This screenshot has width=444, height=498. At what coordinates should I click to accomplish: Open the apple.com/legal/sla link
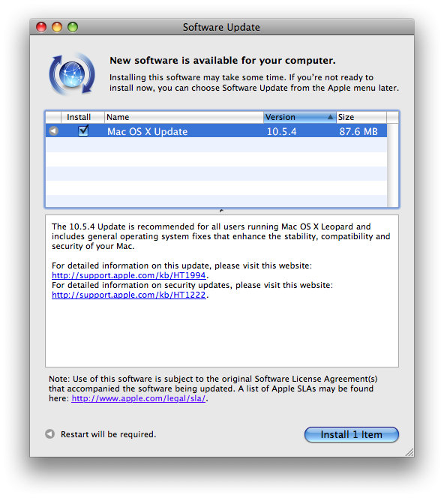tap(139, 398)
